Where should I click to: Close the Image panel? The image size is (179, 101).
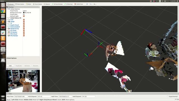tap(39, 69)
